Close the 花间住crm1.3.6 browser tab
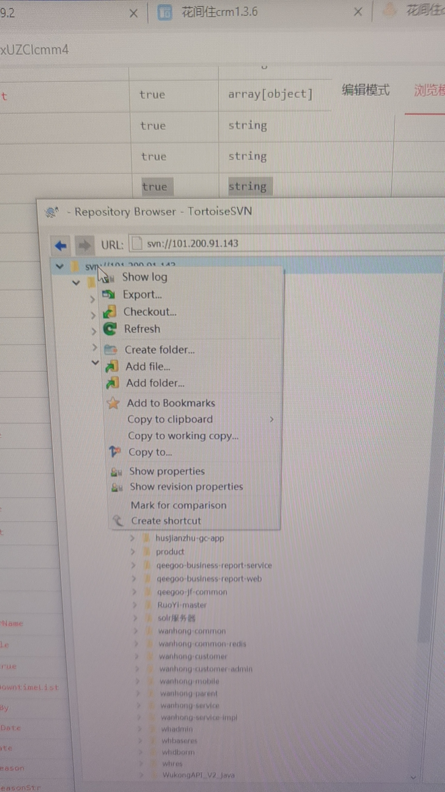The image size is (445, 792). [358, 12]
